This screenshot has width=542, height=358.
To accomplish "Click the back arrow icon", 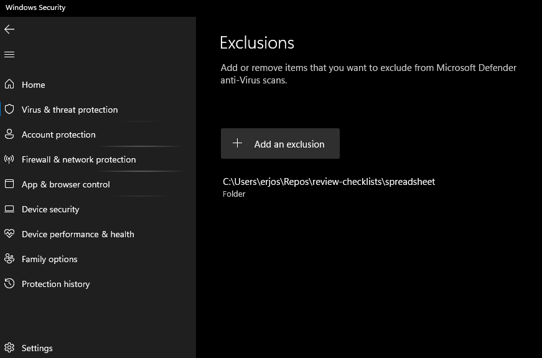I will [x=9, y=29].
